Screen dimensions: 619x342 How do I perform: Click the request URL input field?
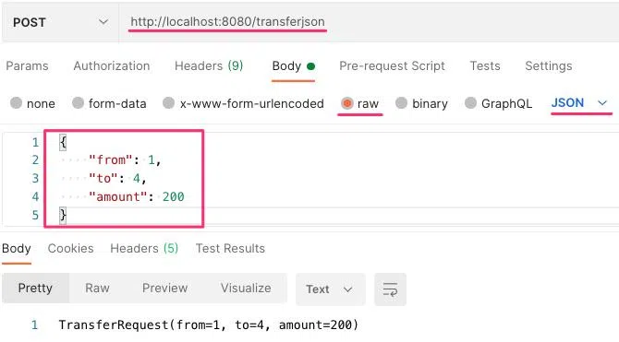[369, 22]
